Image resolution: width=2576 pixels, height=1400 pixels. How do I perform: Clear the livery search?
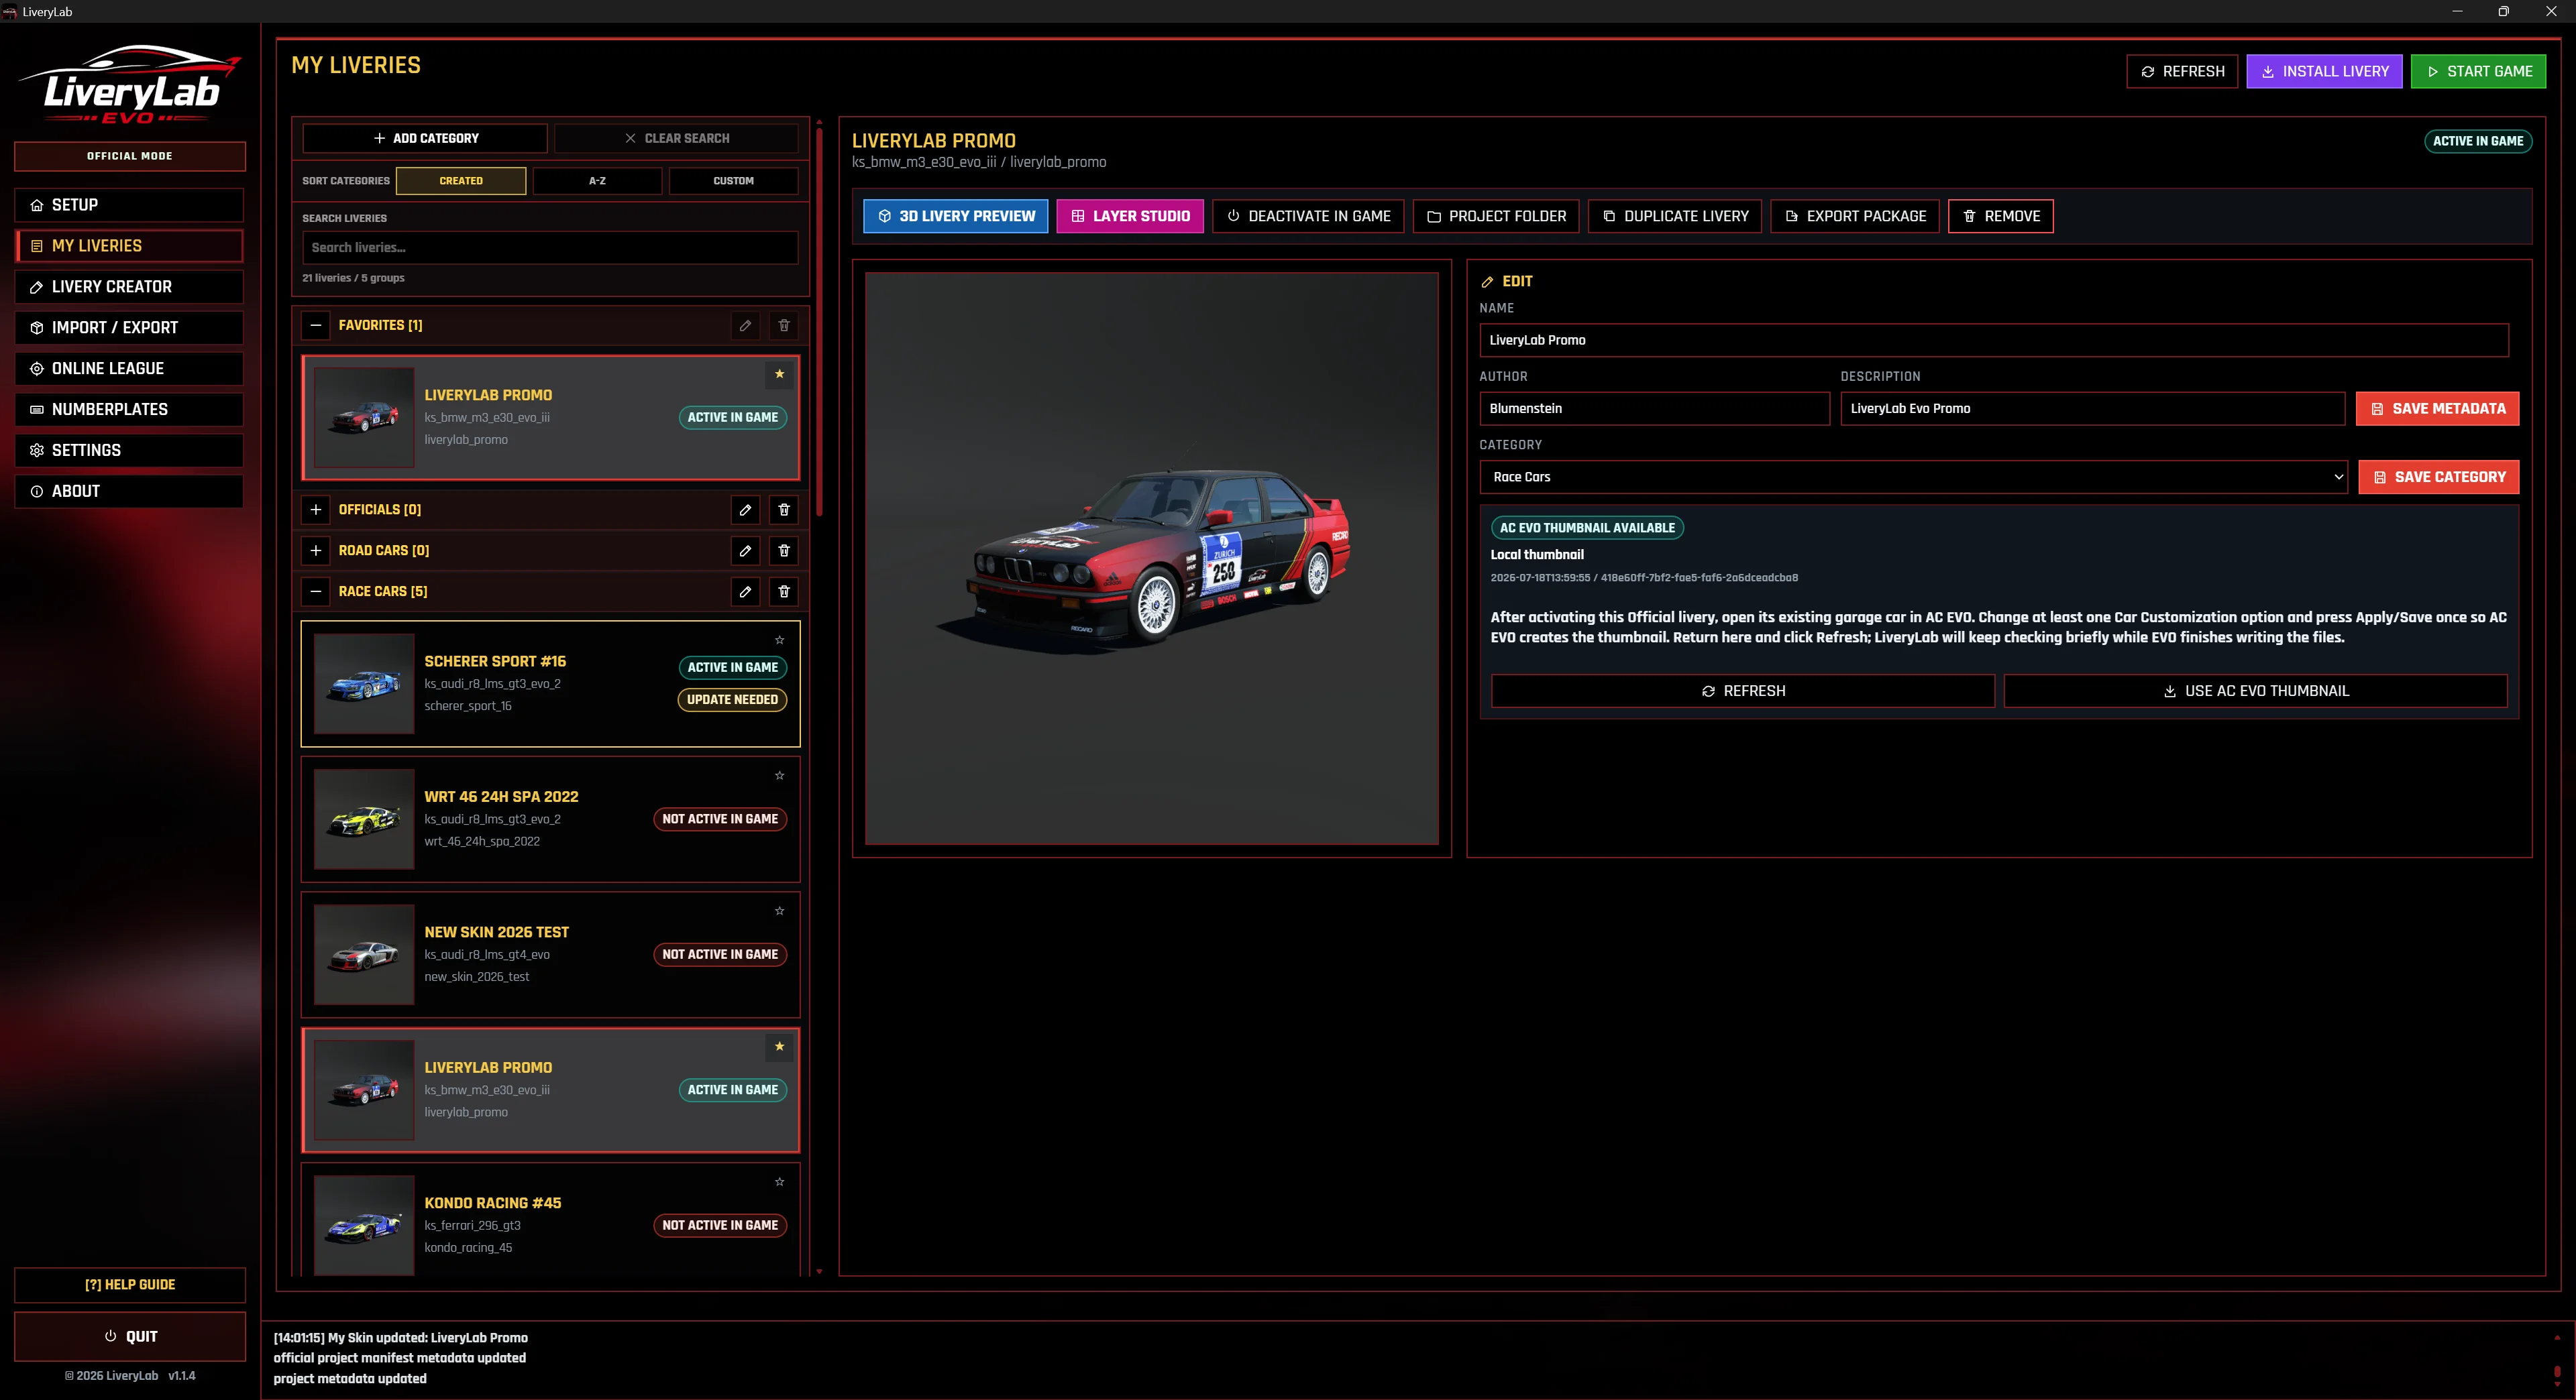677,138
